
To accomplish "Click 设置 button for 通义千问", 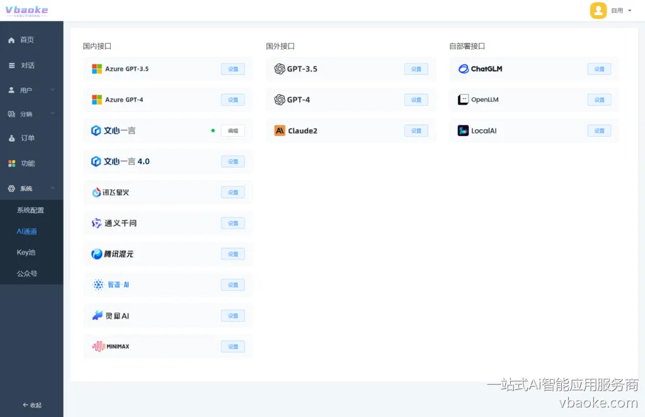I will tap(233, 224).
